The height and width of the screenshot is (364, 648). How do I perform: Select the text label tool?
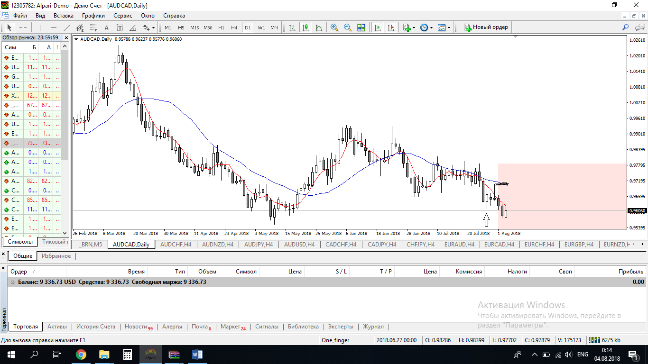coord(120,27)
